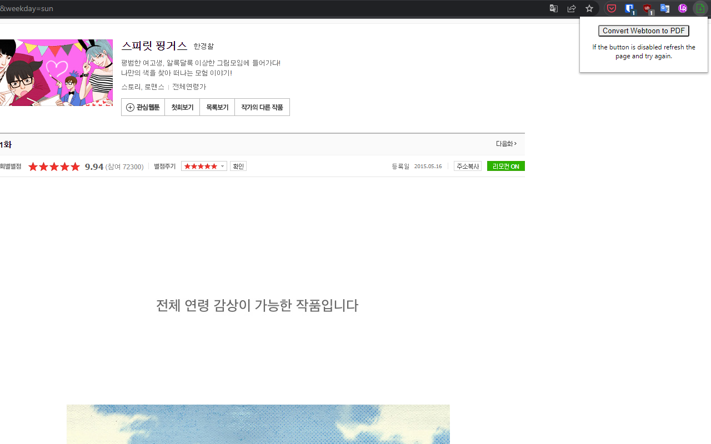Open the Pocket extension
Screen dimensions: 711x444
pos(612,8)
